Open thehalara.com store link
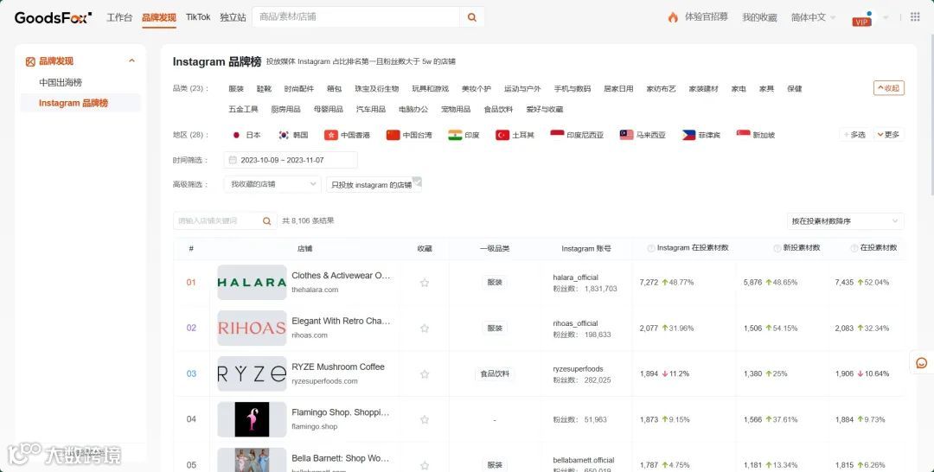 [315, 290]
